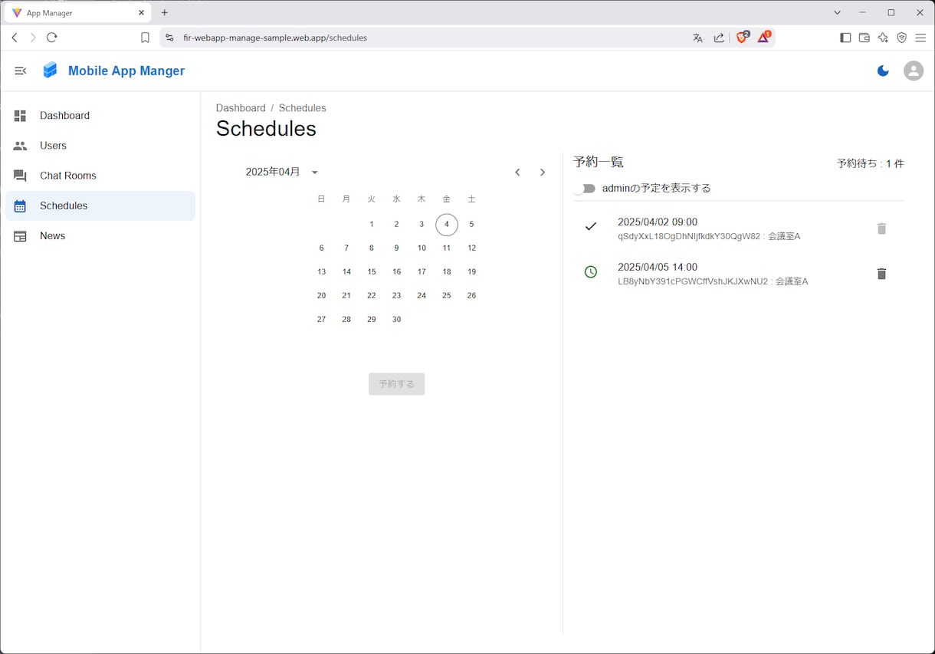The height and width of the screenshot is (654, 935).
Task: Click the Schedules breadcrumb item
Action: coord(302,108)
